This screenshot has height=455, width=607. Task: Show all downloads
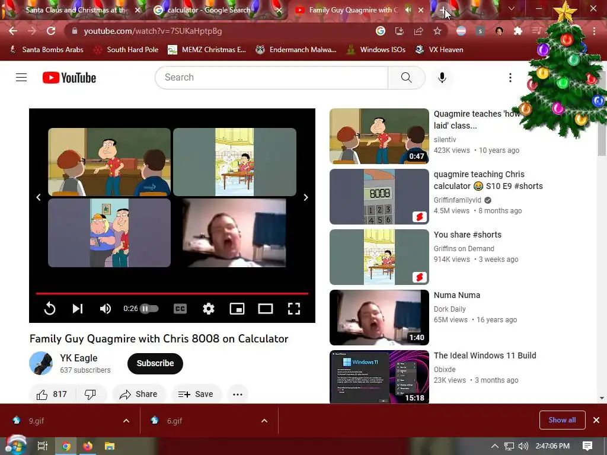click(562, 420)
